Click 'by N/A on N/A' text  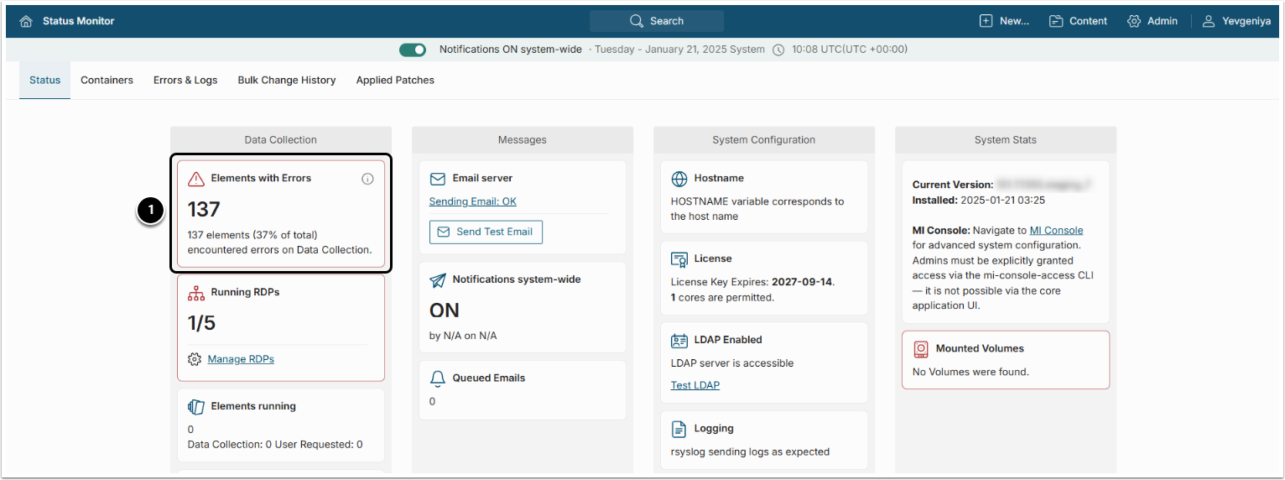tap(463, 336)
